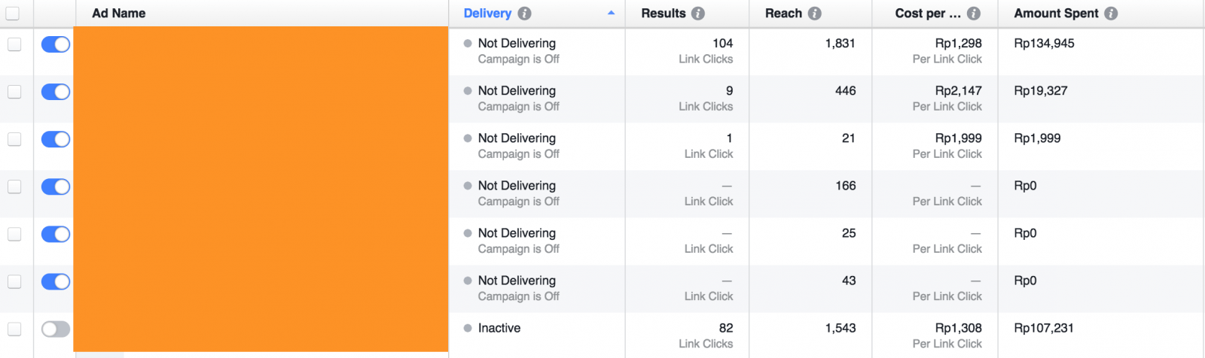Image resolution: width=1205 pixels, height=358 pixels.
Task: Turn off the toggle for Rp134,945 ad
Action: [x=56, y=44]
